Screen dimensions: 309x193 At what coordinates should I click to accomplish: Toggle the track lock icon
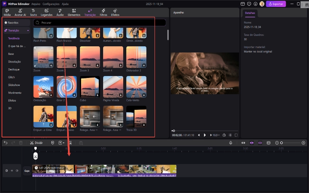click(6, 170)
